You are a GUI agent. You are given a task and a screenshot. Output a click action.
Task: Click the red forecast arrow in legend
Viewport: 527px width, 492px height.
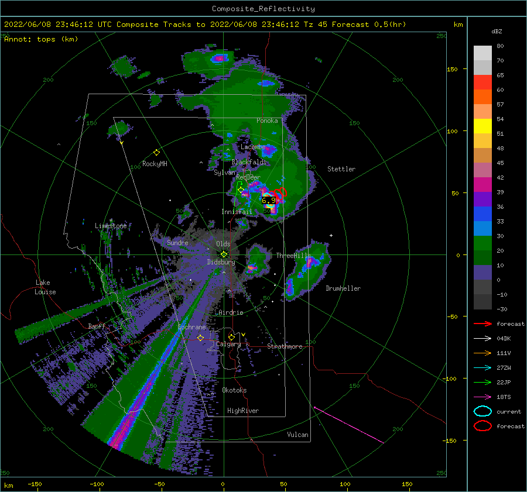point(482,324)
